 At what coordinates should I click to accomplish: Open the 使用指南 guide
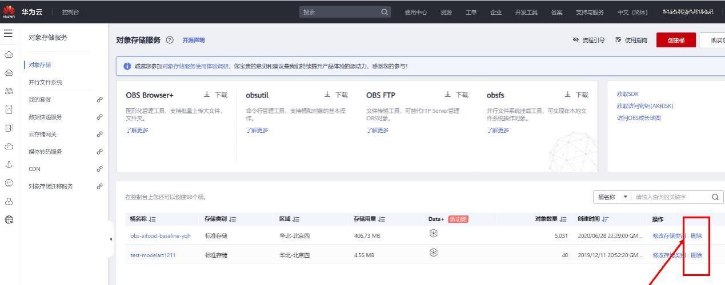coord(631,40)
